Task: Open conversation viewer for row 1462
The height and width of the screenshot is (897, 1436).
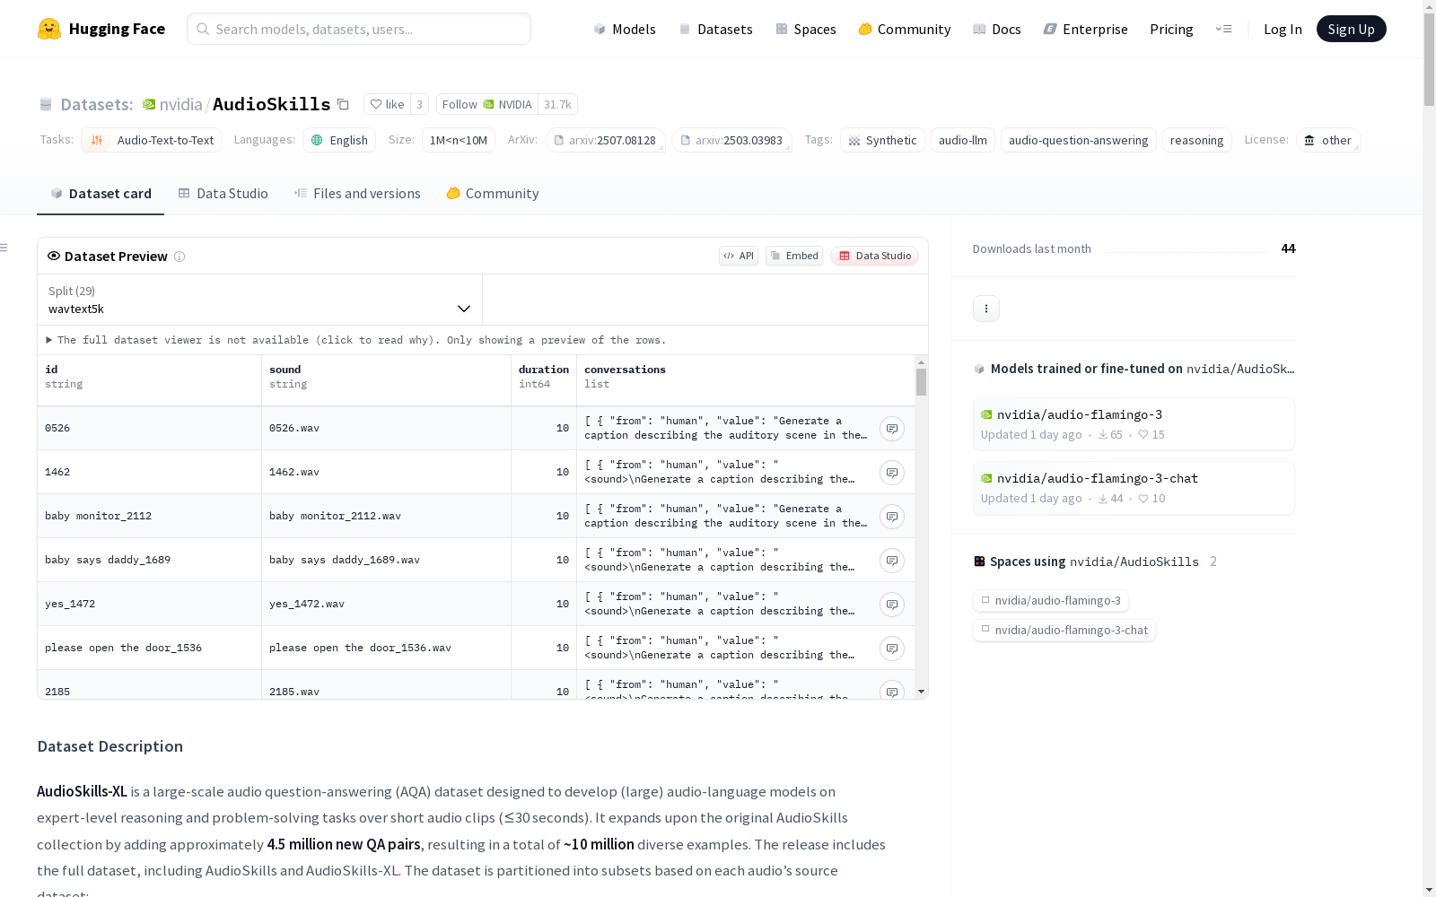Action: point(891,473)
